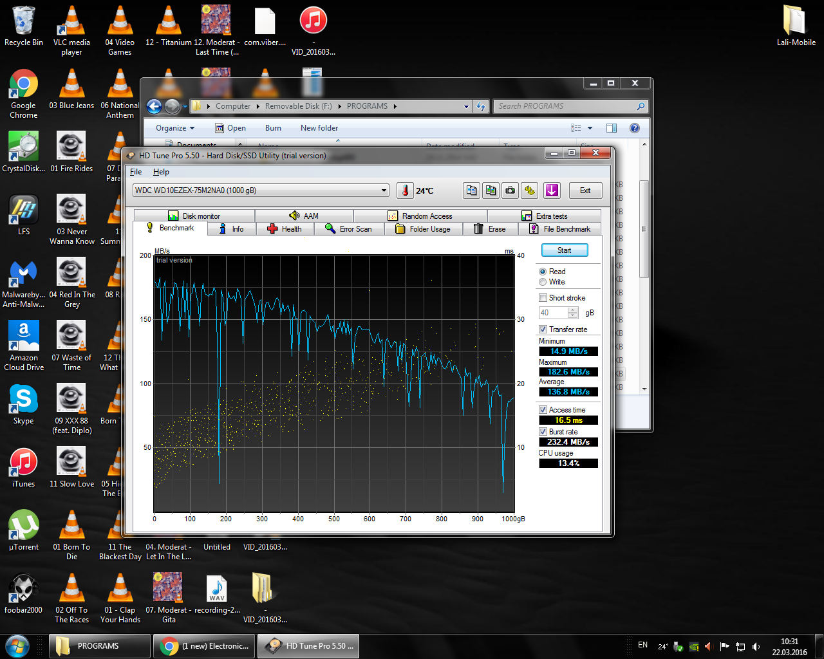
Task: Click the thermometer temperature icon
Action: pos(405,190)
